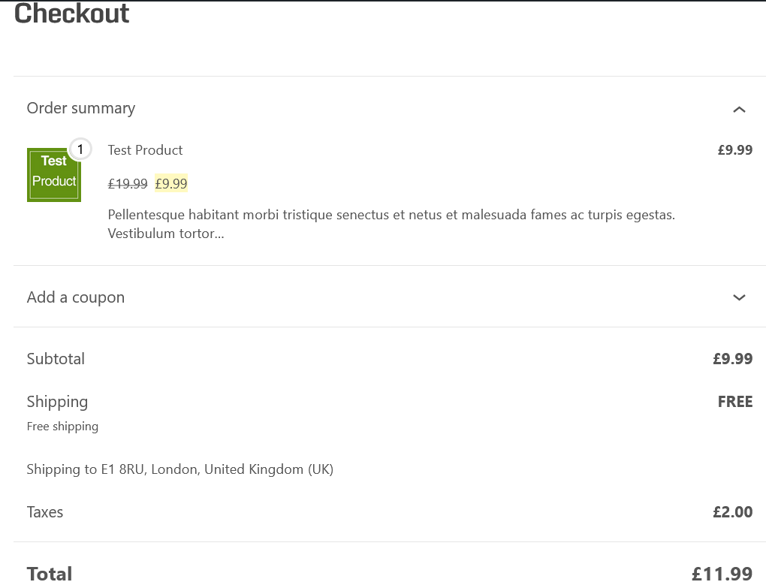Viewport: 766px width, 588px height.
Task: Click the Shipping to E1 8RU address
Action: coord(180,469)
